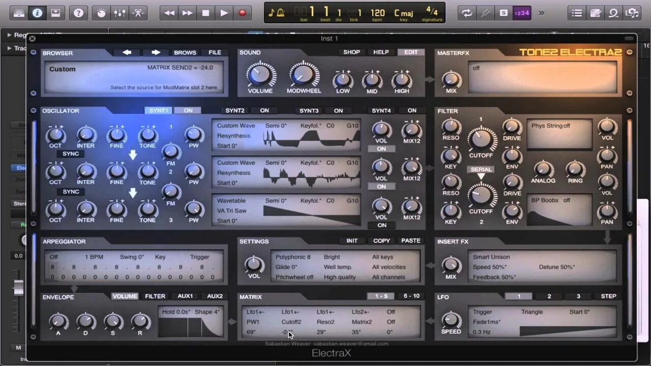651x366 pixels.
Task: Click PASTE button in Settings
Action: pos(411,240)
